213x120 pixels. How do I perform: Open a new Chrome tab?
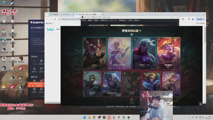click(x=103, y=14)
